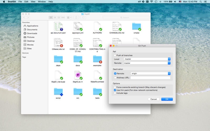Screen dimensions: 210x131
Task: Open Desktop in Finder sidebar
Action: click(29, 41)
